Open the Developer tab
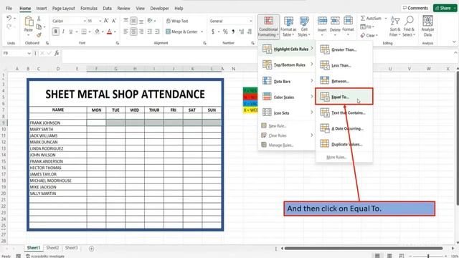The height and width of the screenshot is (258, 459). coord(159,8)
